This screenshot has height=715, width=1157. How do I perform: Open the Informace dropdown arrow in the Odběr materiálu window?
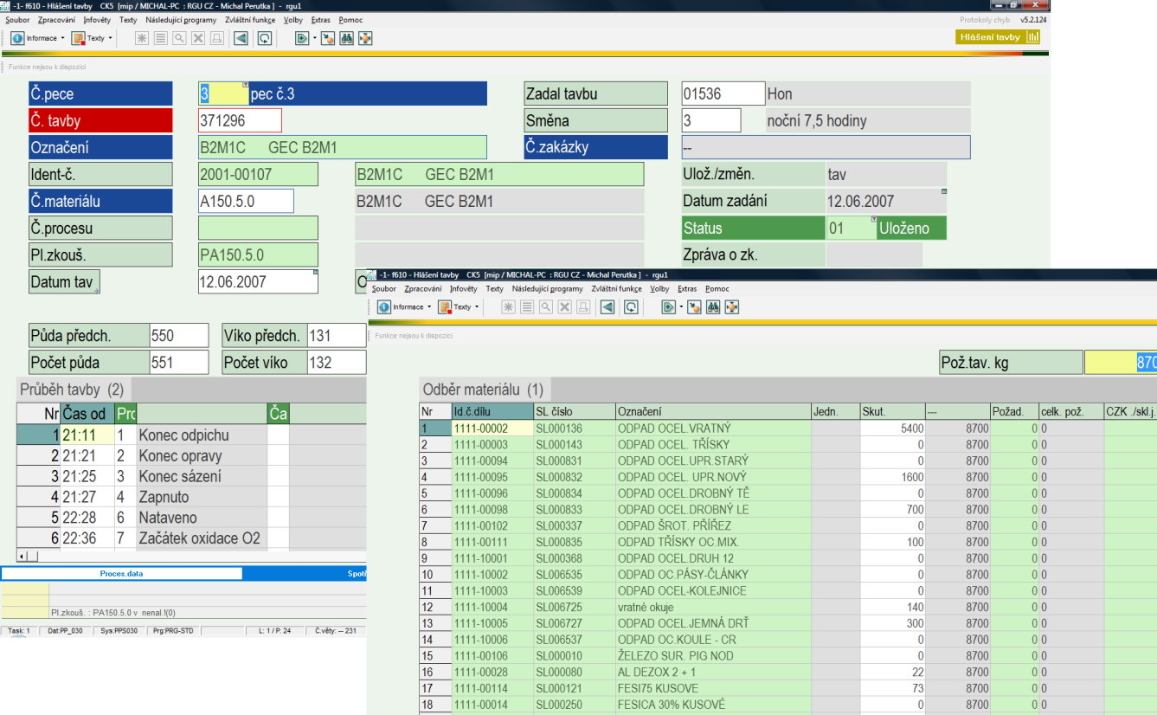click(429, 306)
